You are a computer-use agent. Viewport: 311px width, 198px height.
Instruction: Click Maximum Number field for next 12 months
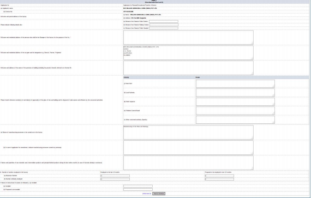pos(219,176)
